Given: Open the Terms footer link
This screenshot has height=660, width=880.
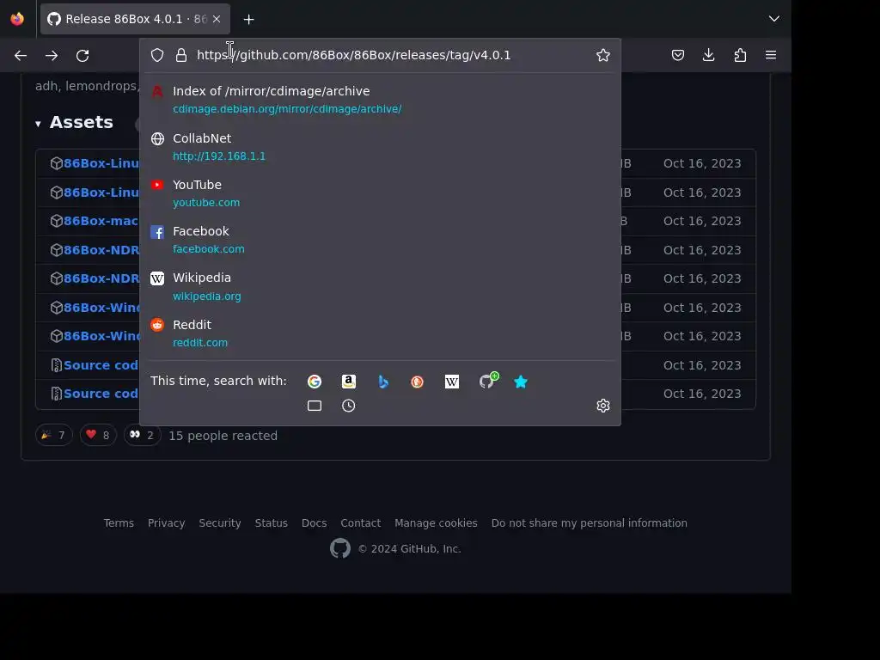Looking at the screenshot, I should [119, 523].
